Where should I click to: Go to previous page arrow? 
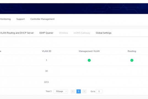pyautogui.click(x=73, y=91)
